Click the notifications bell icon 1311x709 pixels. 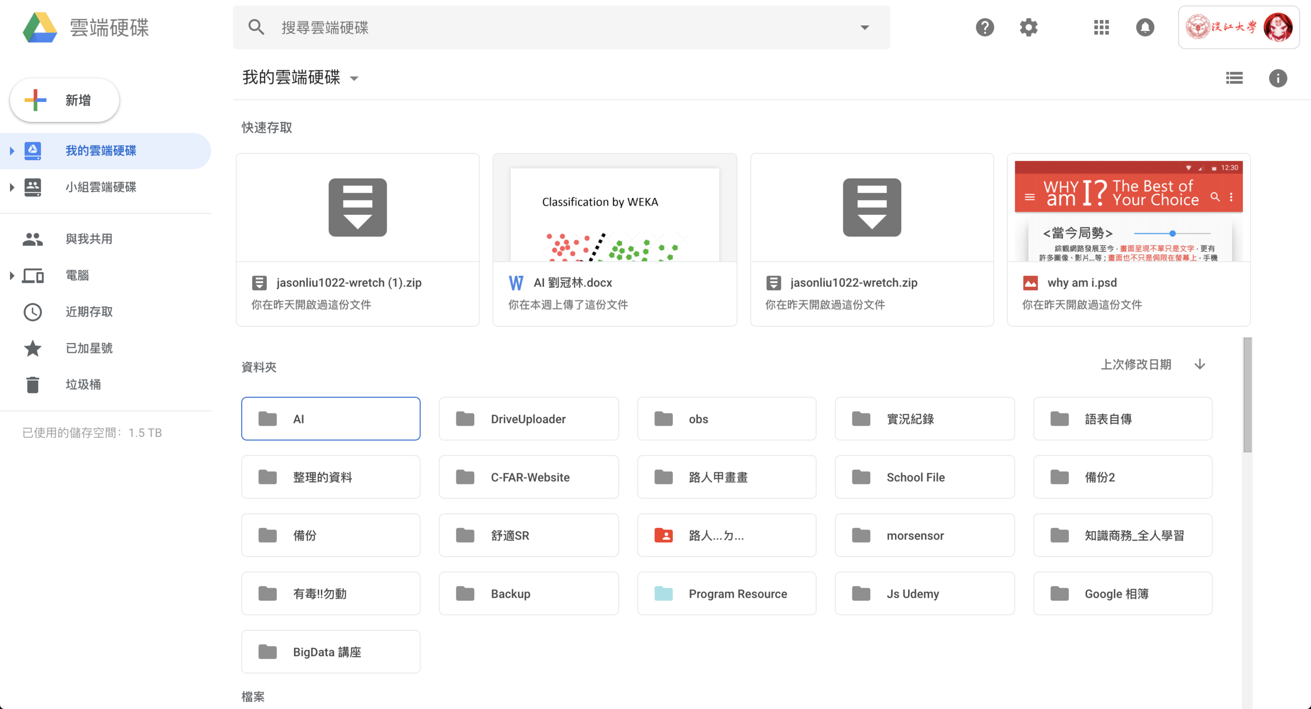1145,27
